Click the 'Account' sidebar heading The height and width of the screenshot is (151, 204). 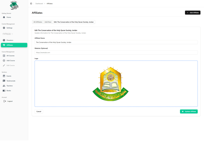pos(4,97)
